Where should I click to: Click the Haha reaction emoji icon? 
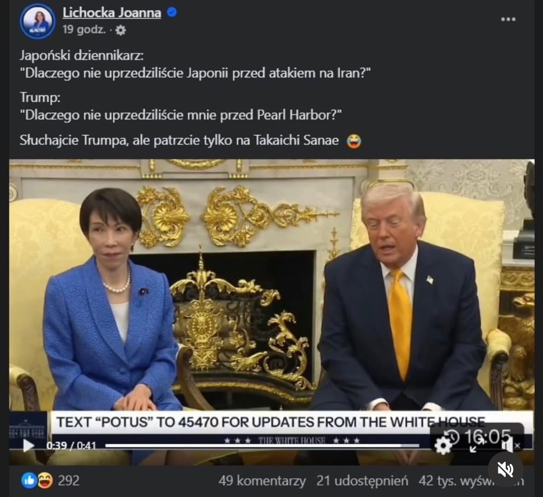pos(45,481)
